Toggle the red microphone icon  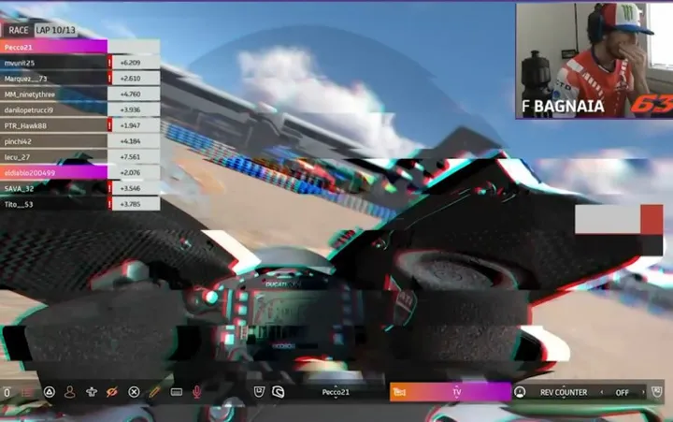[197, 392]
